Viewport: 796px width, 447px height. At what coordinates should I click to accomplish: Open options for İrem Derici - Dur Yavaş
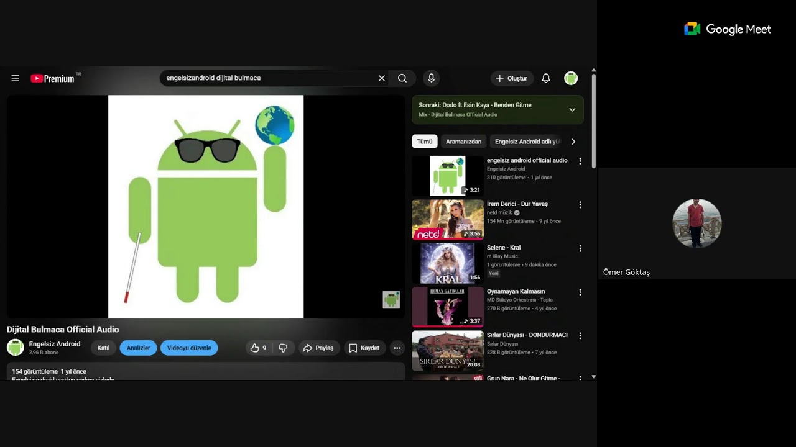(580, 205)
